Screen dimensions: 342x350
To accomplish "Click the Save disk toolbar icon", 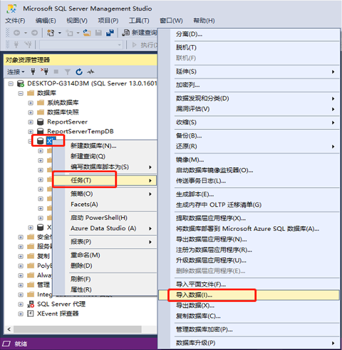I will point(98,33).
